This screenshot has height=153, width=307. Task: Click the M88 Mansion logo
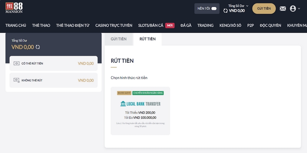tap(14, 8)
